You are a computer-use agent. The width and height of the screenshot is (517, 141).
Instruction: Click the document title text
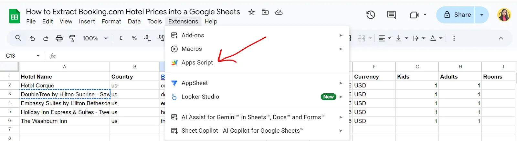click(x=133, y=12)
